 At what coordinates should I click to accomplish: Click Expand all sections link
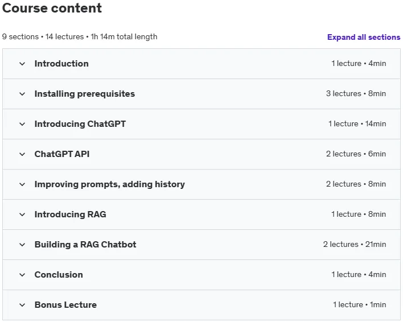click(364, 37)
